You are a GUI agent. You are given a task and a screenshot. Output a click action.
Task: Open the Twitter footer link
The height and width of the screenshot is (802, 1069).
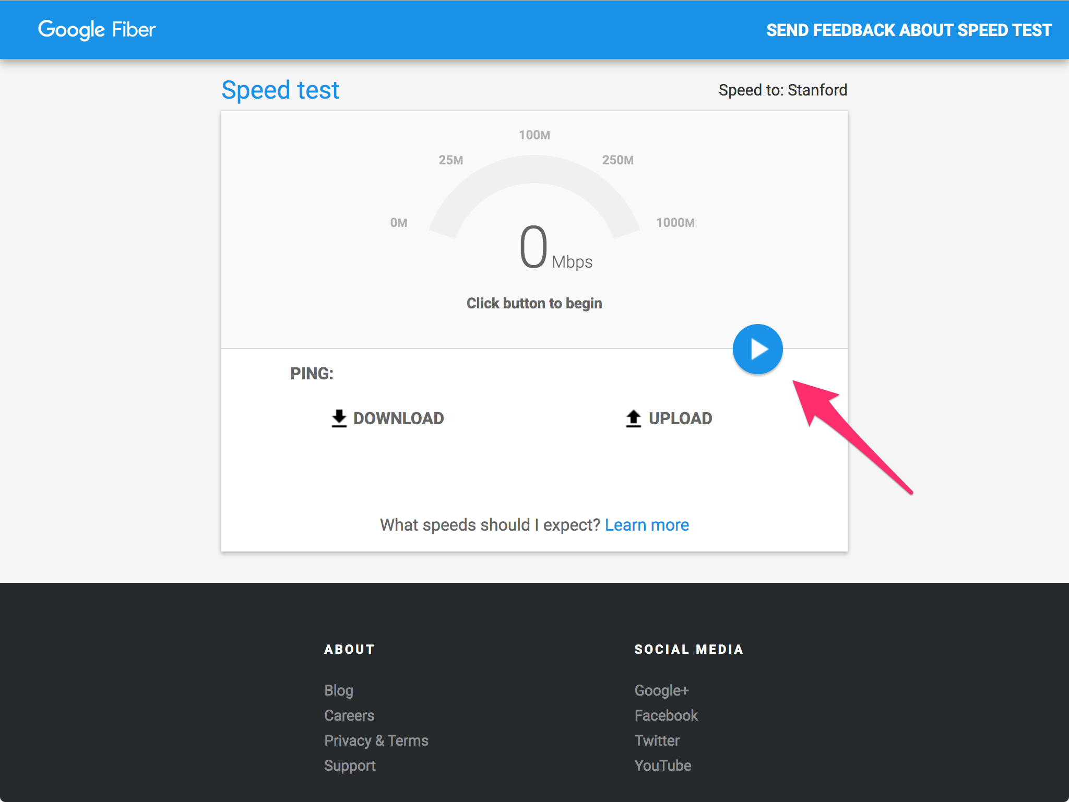coord(657,740)
